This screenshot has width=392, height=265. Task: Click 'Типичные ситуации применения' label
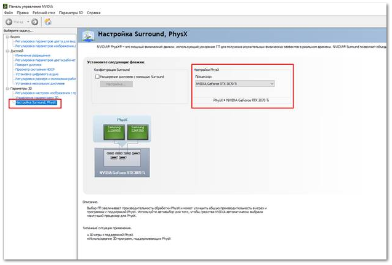[107, 228]
